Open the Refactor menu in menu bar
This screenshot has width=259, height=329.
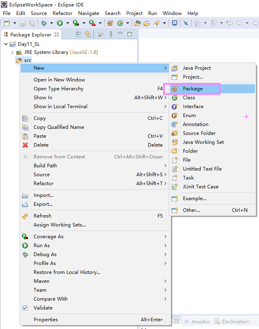click(62, 13)
